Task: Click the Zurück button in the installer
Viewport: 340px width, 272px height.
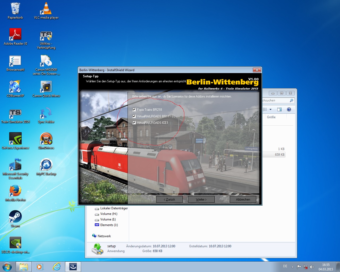Action: pos(169,199)
